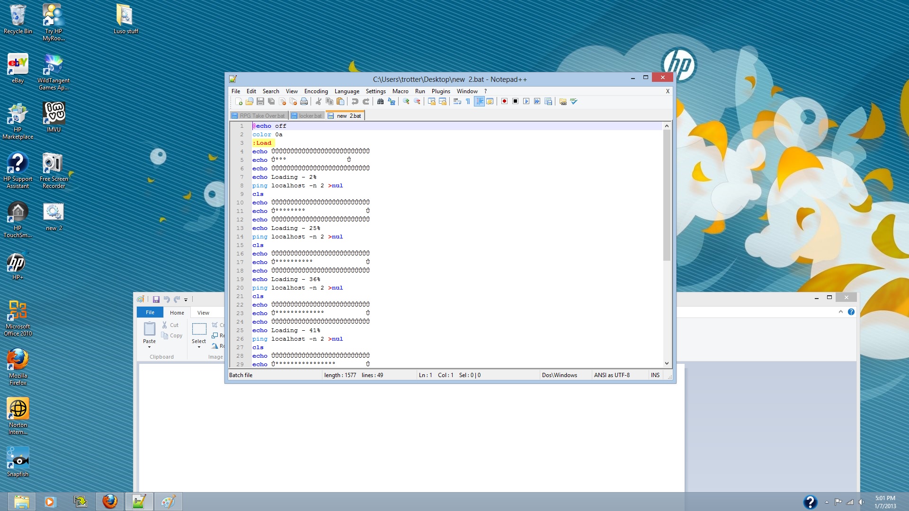The width and height of the screenshot is (909, 511).
Task: Open the Recycle Bin desktop icon
Action: (x=18, y=19)
